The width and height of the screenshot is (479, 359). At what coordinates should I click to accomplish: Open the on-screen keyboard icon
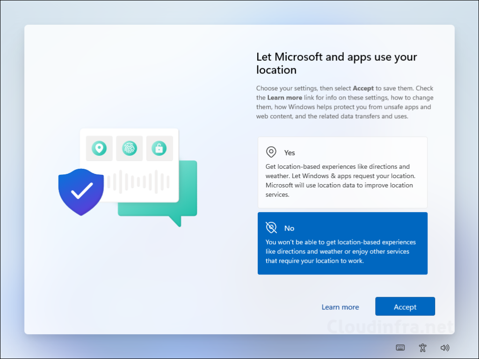pyautogui.click(x=400, y=347)
